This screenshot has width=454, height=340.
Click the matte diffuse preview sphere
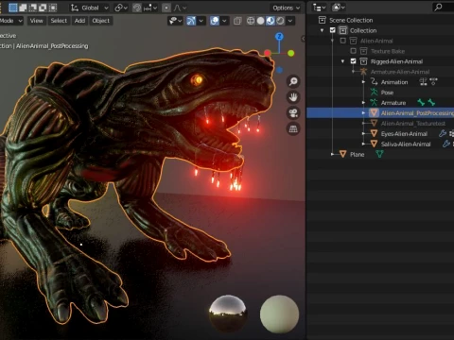coord(279,314)
